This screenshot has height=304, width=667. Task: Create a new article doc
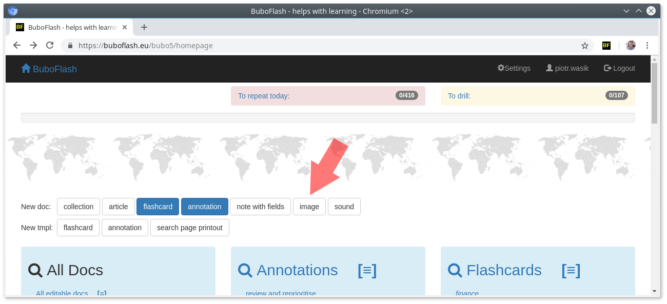click(x=119, y=207)
